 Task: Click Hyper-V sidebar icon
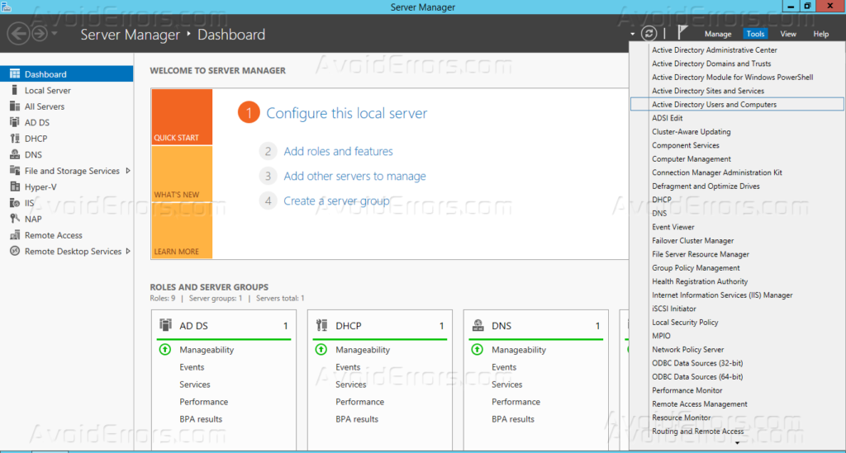pyautogui.click(x=15, y=187)
